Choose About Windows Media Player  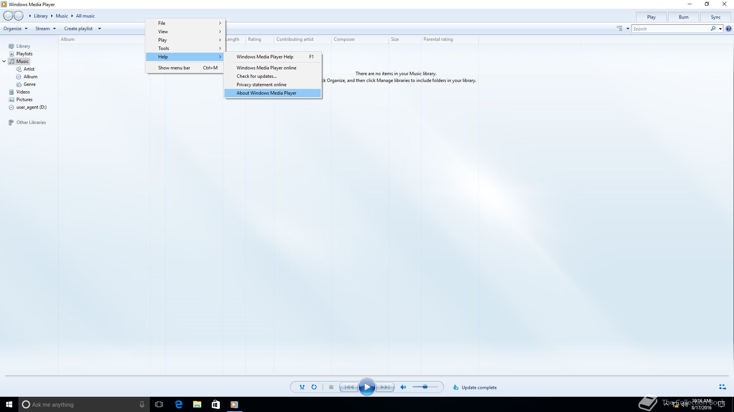pos(273,93)
